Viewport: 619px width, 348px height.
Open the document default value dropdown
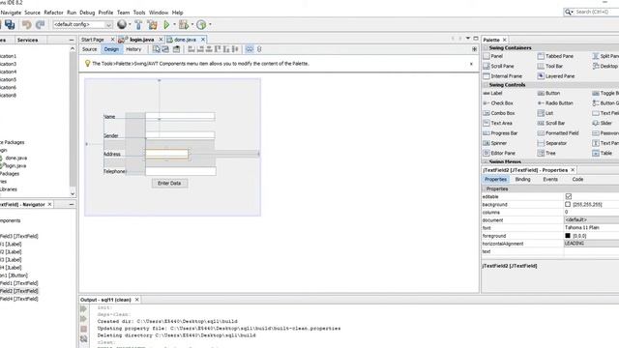click(591, 219)
